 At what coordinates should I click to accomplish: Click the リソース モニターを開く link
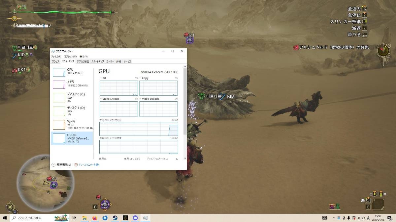[87, 164]
